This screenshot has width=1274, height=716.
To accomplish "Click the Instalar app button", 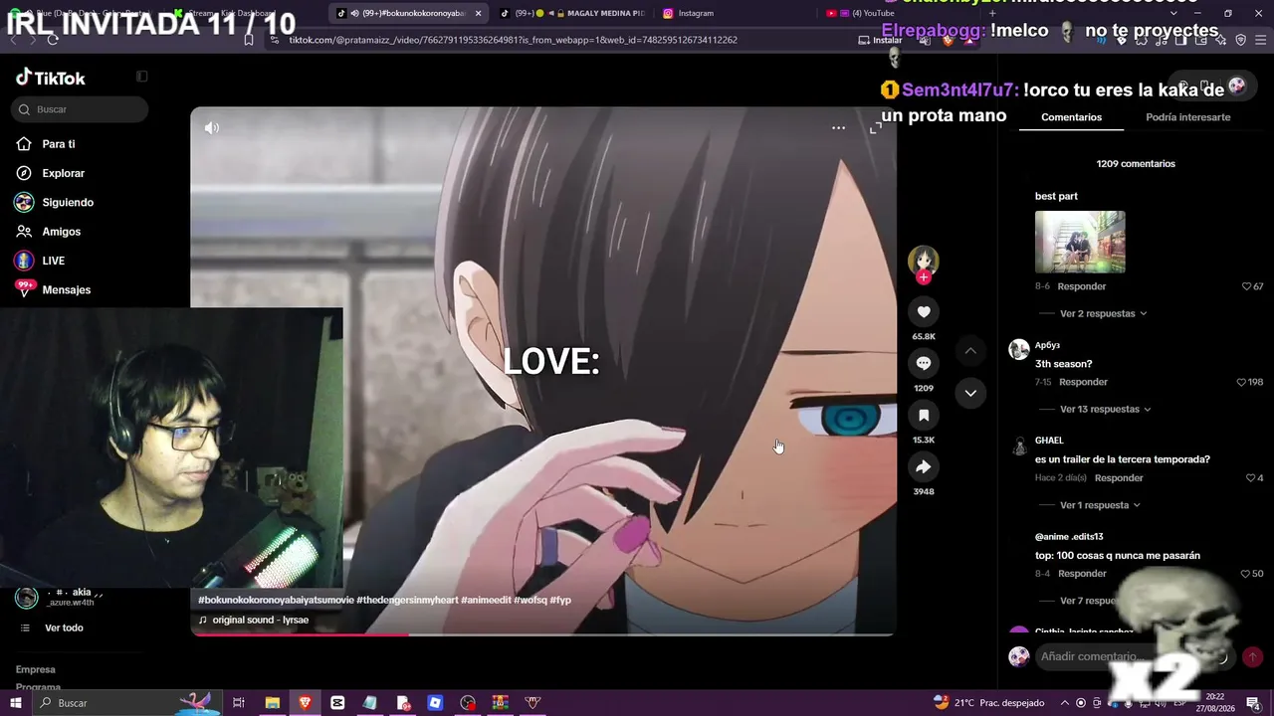I will [881, 40].
